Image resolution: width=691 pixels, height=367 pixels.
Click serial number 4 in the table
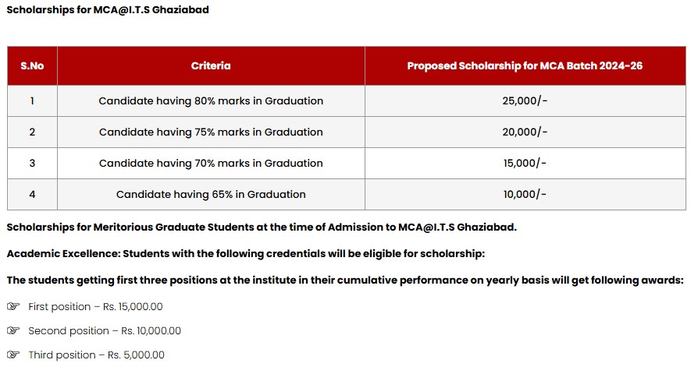[x=32, y=195]
